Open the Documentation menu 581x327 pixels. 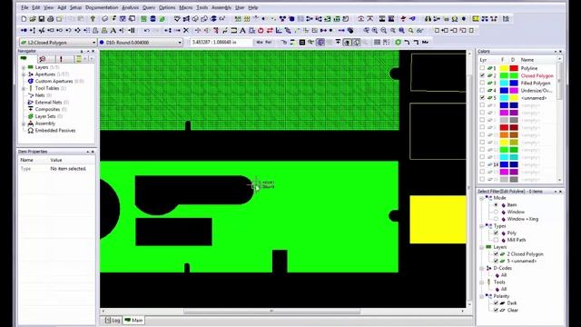point(102,7)
